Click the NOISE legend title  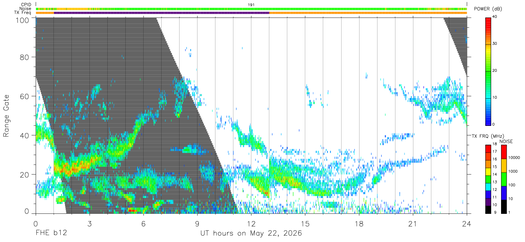tap(506, 141)
